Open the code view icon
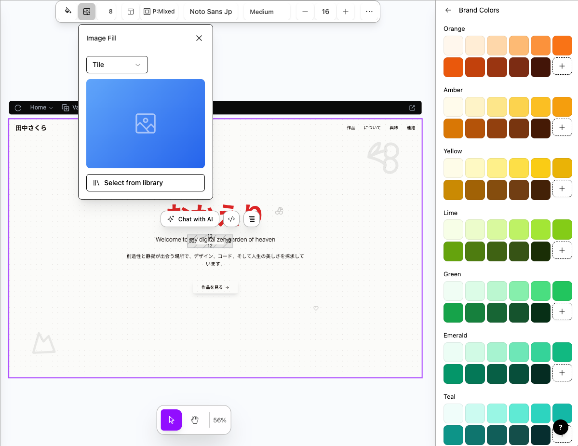The image size is (578, 446). pyautogui.click(x=231, y=219)
